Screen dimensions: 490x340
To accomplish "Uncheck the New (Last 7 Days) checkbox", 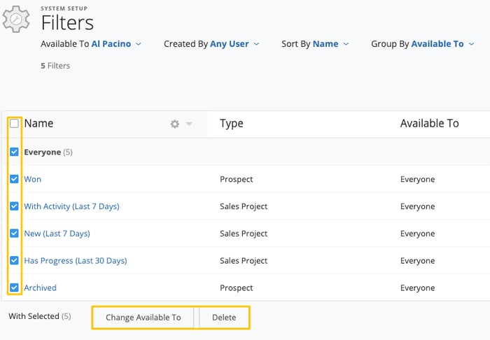I will click(14, 233).
